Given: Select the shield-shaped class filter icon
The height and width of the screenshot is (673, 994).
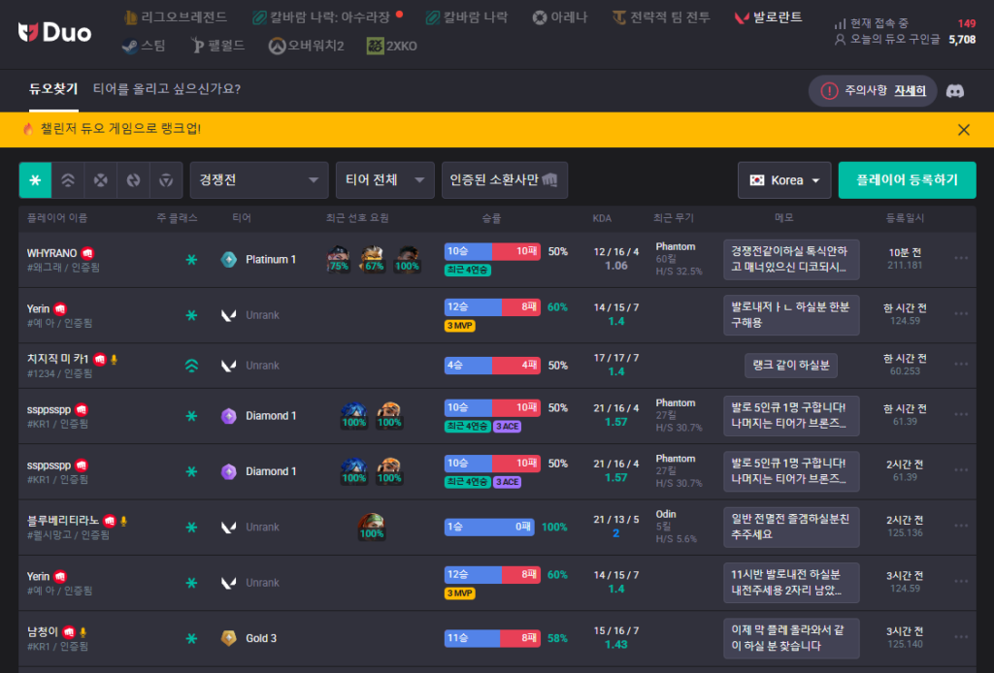Looking at the screenshot, I should point(166,180).
